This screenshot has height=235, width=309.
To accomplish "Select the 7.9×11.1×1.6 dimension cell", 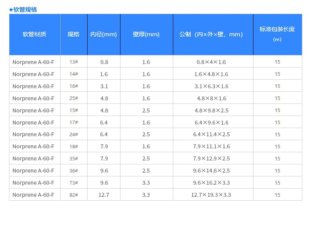I will 212,146.
